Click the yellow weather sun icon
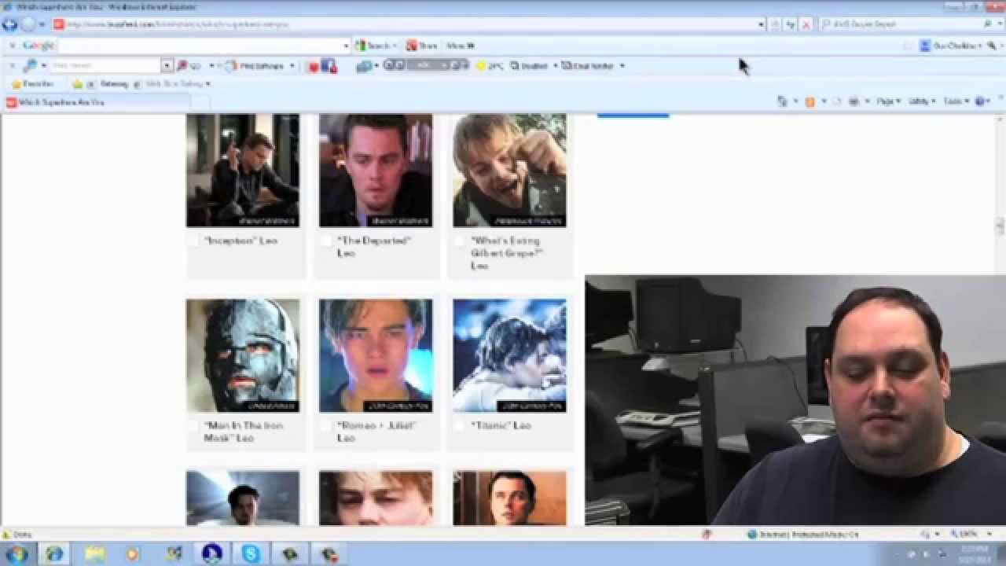This screenshot has width=1006, height=566. [x=482, y=66]
